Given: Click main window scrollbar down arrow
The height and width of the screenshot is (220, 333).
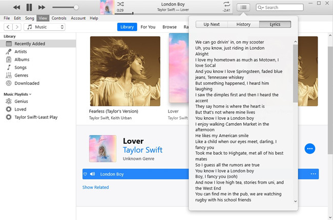Looking at the screenshot, I should coord(330,217).
